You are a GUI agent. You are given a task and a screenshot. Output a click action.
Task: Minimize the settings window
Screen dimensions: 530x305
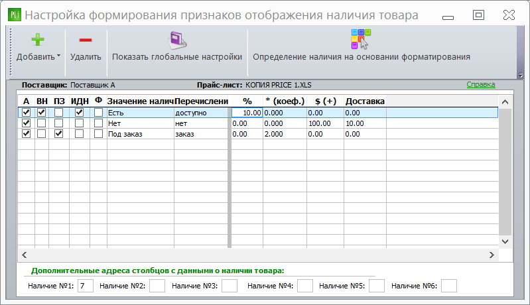pyautogui.click(x=448, y=17)
